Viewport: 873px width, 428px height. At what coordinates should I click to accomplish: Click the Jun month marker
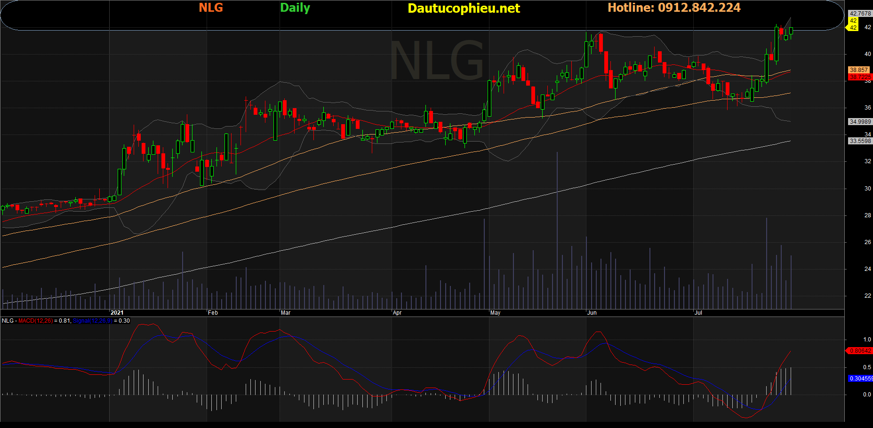click(592, 313)
